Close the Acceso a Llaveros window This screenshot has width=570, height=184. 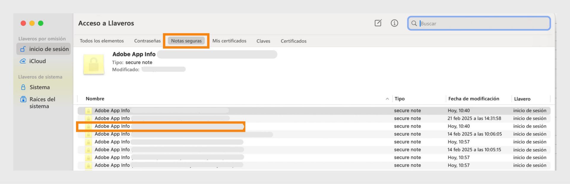pyautogui.click(x=23, y=23)
